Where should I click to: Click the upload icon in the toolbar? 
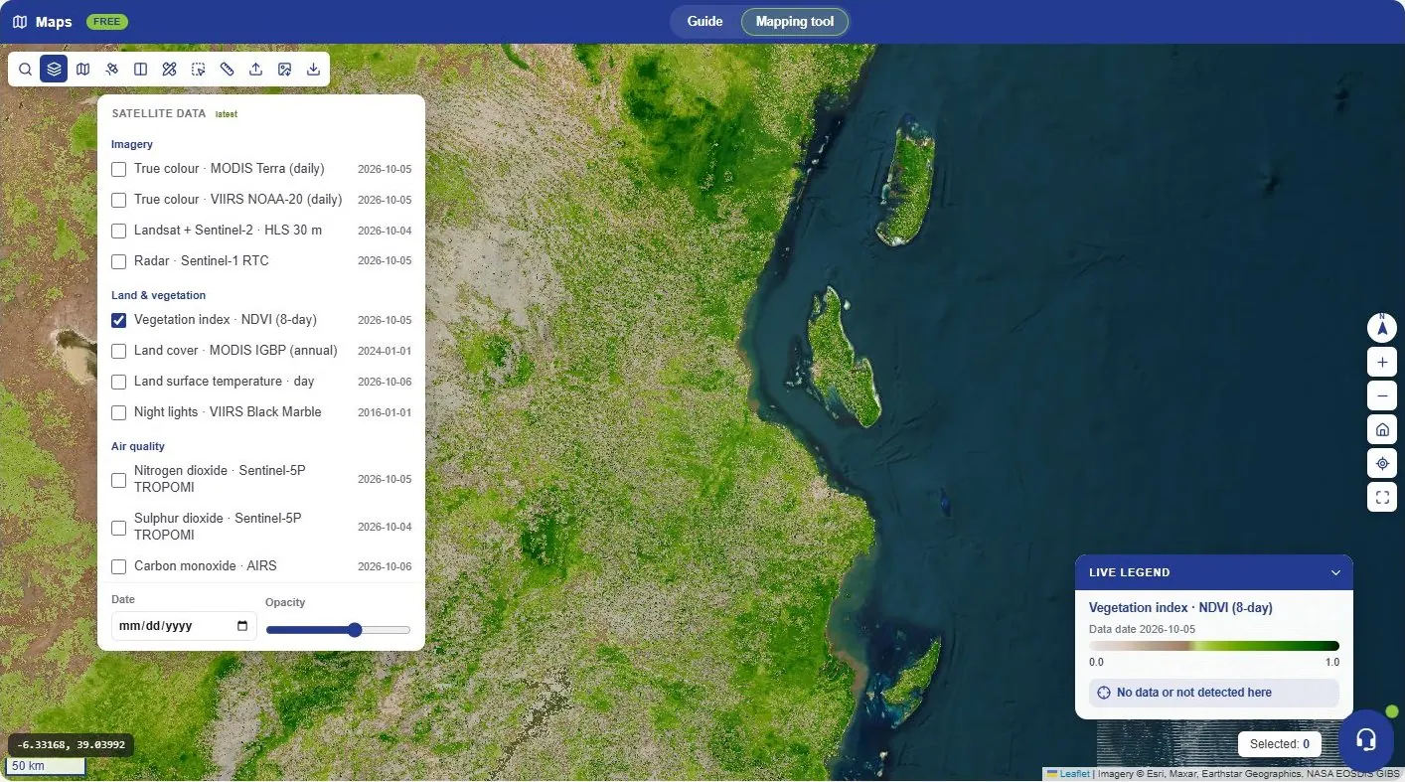coord(255,70)
